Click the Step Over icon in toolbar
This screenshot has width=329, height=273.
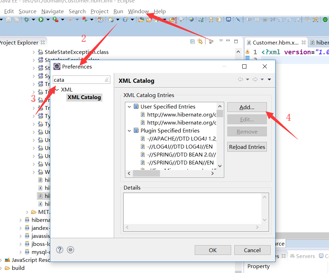(289, 19)
